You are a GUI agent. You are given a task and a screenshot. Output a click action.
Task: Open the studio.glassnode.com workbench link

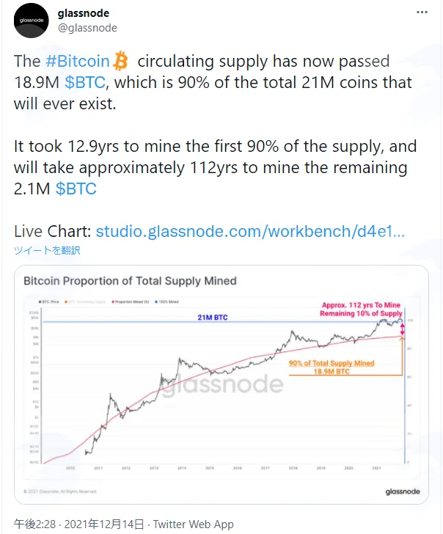click(x=250, y=231)
